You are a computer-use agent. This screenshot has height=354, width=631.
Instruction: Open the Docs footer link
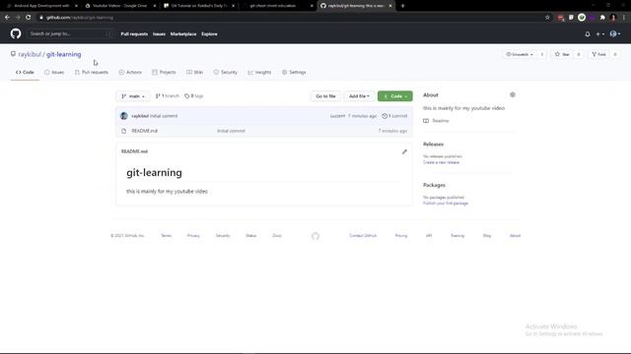[x=277, y=236]
